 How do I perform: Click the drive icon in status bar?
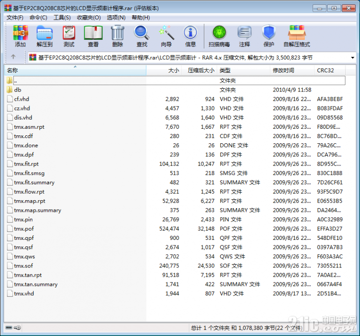[9, 328]
